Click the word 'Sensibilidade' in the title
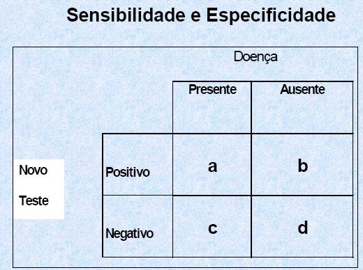Screen dimensions: 363x270 tap(126, 15)
